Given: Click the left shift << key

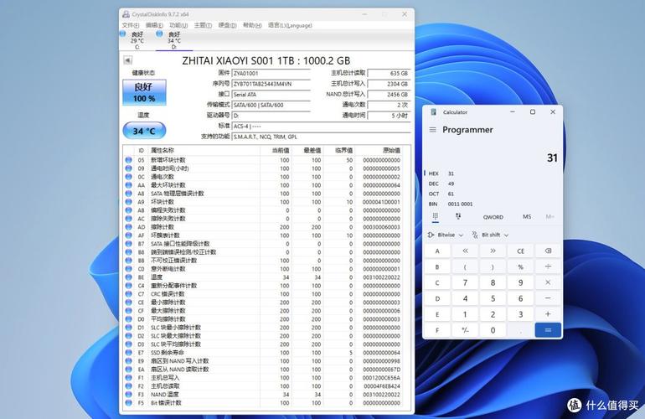Looking at the screenshot, I should click(x=463, y=251).
